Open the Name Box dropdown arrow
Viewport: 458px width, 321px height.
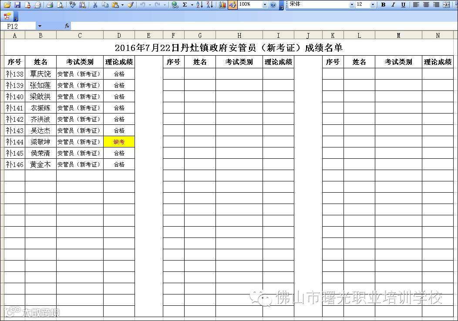[40, 26]
